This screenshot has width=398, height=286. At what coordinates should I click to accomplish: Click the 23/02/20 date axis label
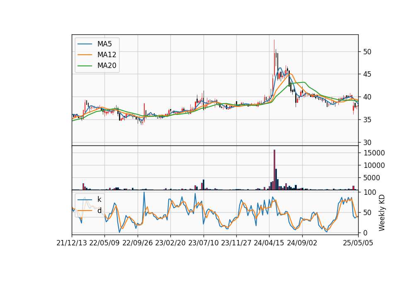click(x=170, y=243)
